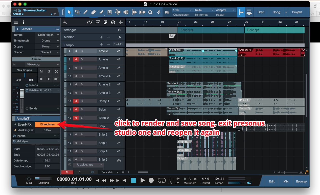Click the global M mute button

tap(67, 172)
